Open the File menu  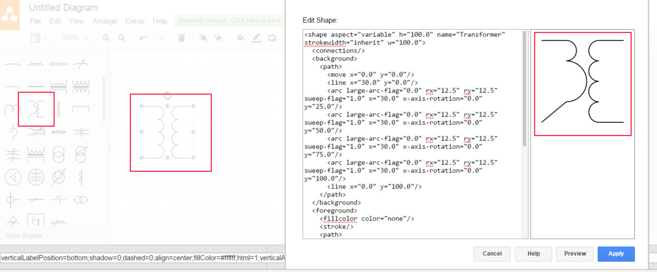pyautogui.click(x=35, y=21)
